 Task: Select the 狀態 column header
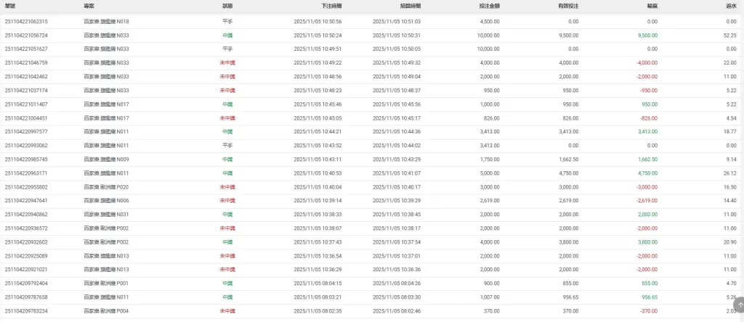click(x=228, y=5)
